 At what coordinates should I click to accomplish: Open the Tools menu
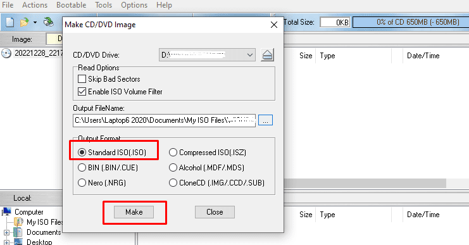[104, 5]
